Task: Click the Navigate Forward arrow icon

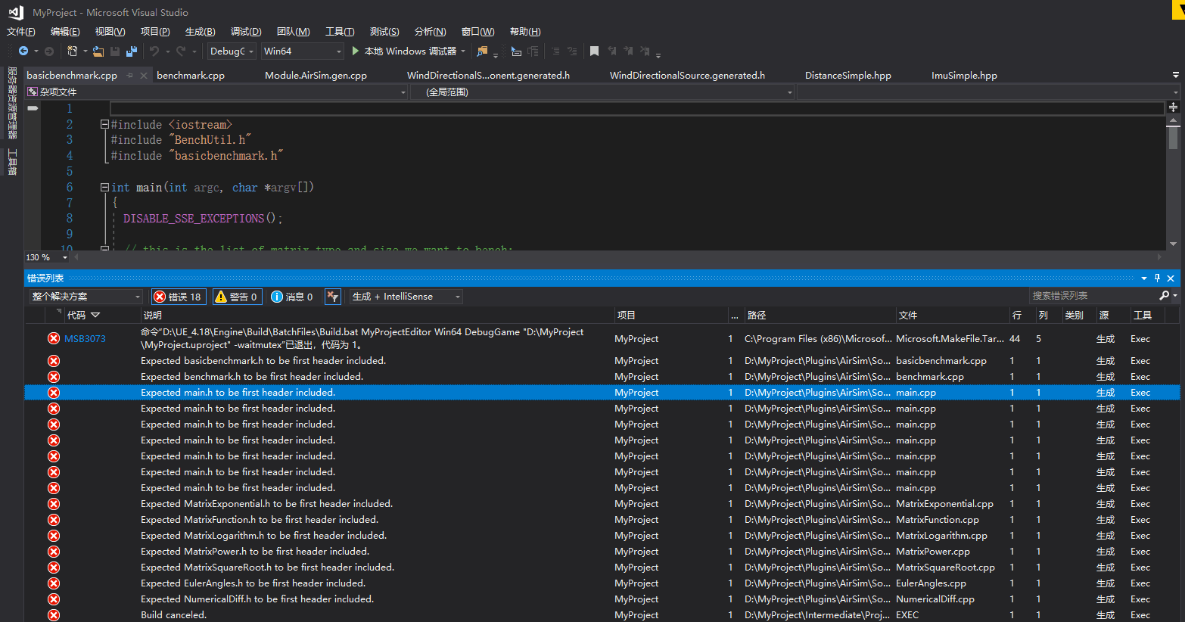Action: (x=49, y=51)
